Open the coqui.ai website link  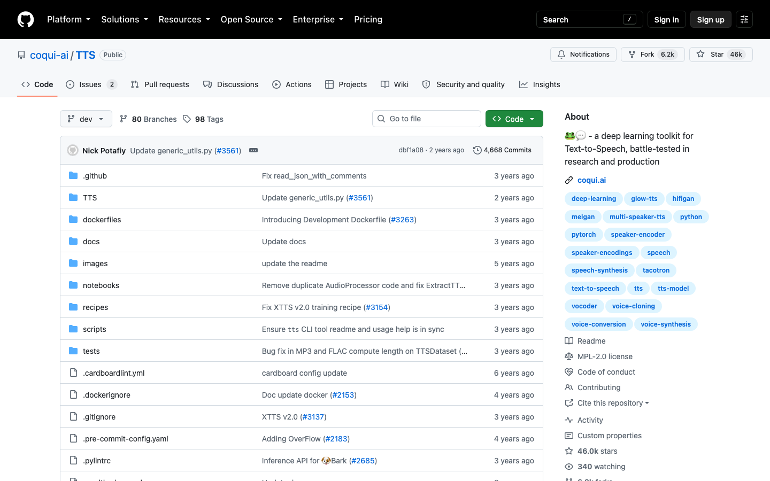tap(591, 180)
